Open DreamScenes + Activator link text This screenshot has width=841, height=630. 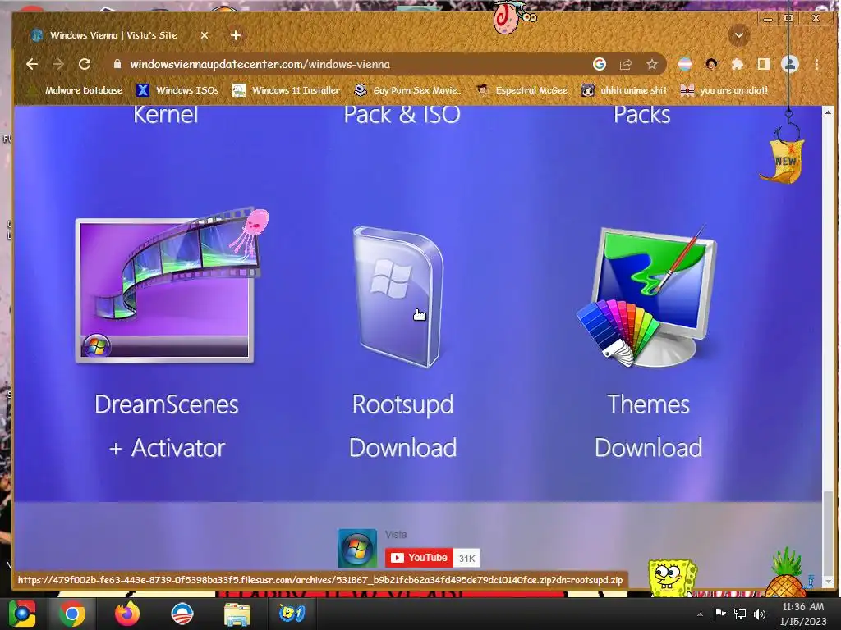point(167,426)
